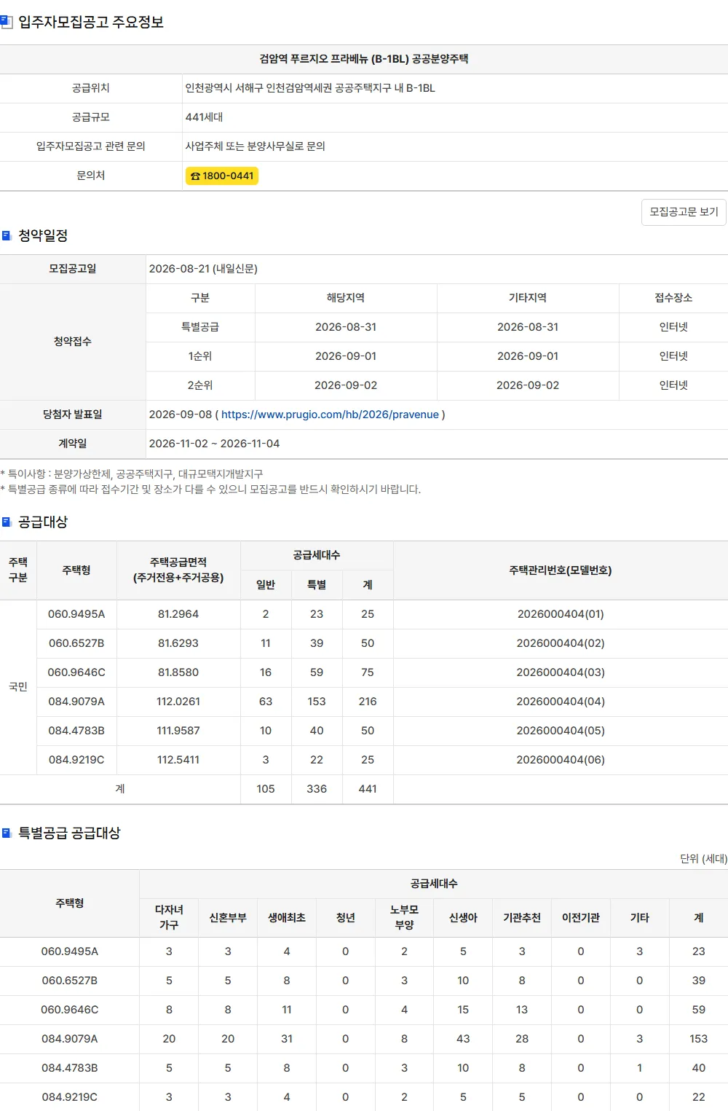Click the icon beside 특별공급 공급대상 heading

7,833
